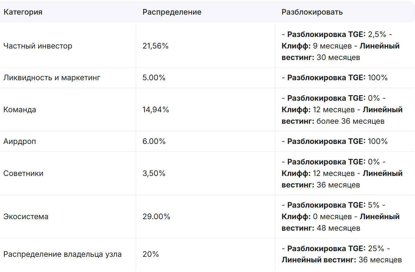
Task: Click the Распределение column header
Action: (172, 12)
